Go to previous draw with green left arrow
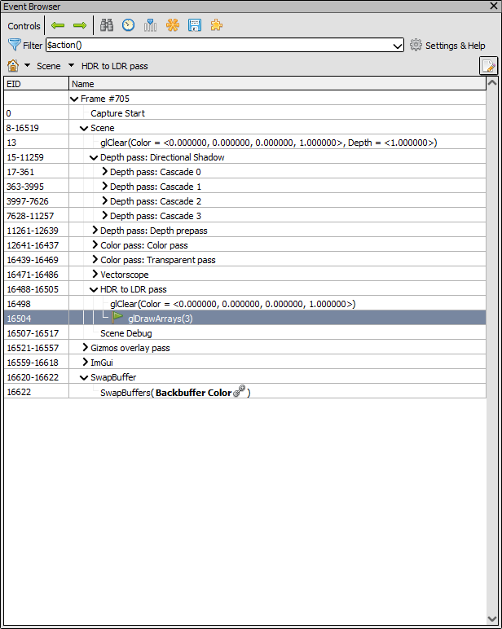Viewport: 502px width, 629px height. tap(58, 25)
